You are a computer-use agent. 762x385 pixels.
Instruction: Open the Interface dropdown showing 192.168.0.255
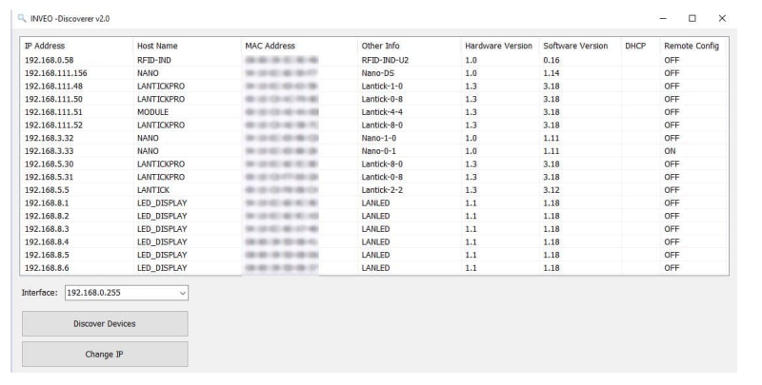[x=127, y=293]
